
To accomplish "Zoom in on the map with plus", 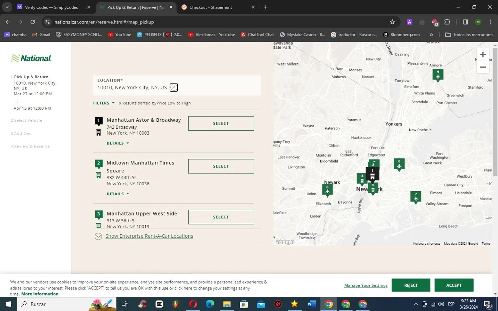I will point(483,55).
